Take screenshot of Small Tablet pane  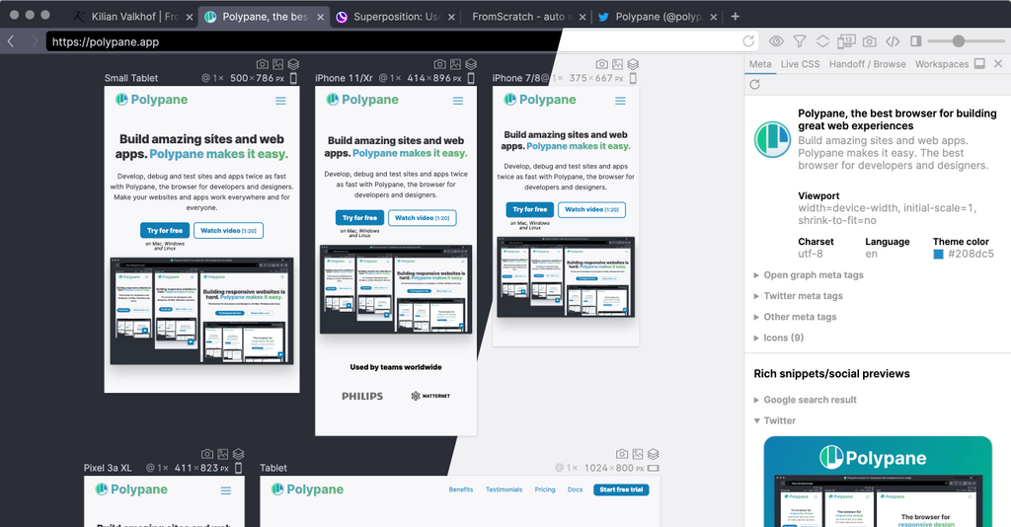coord(262,64)
